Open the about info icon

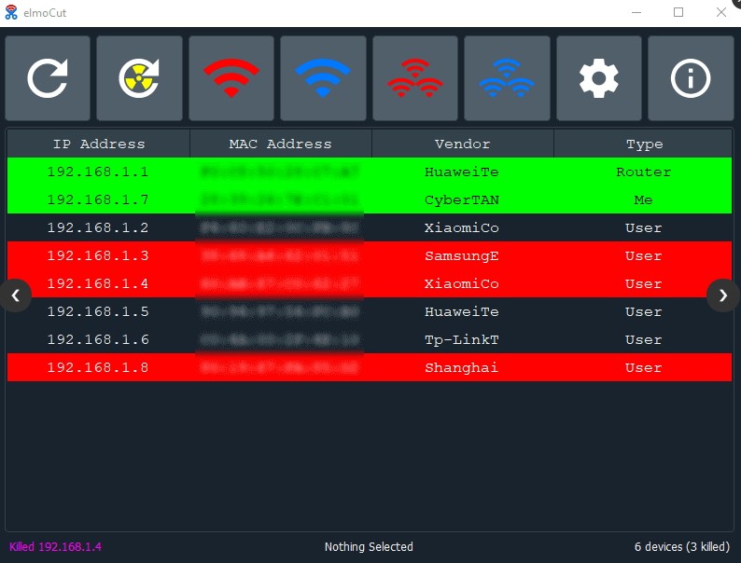click(x=691, y=78)
